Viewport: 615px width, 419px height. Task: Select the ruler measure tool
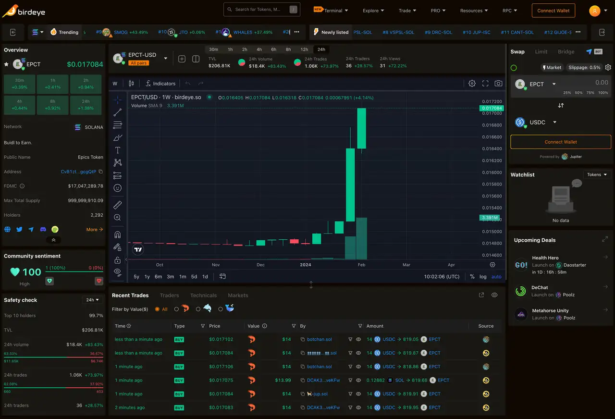[x=117, y=205]
